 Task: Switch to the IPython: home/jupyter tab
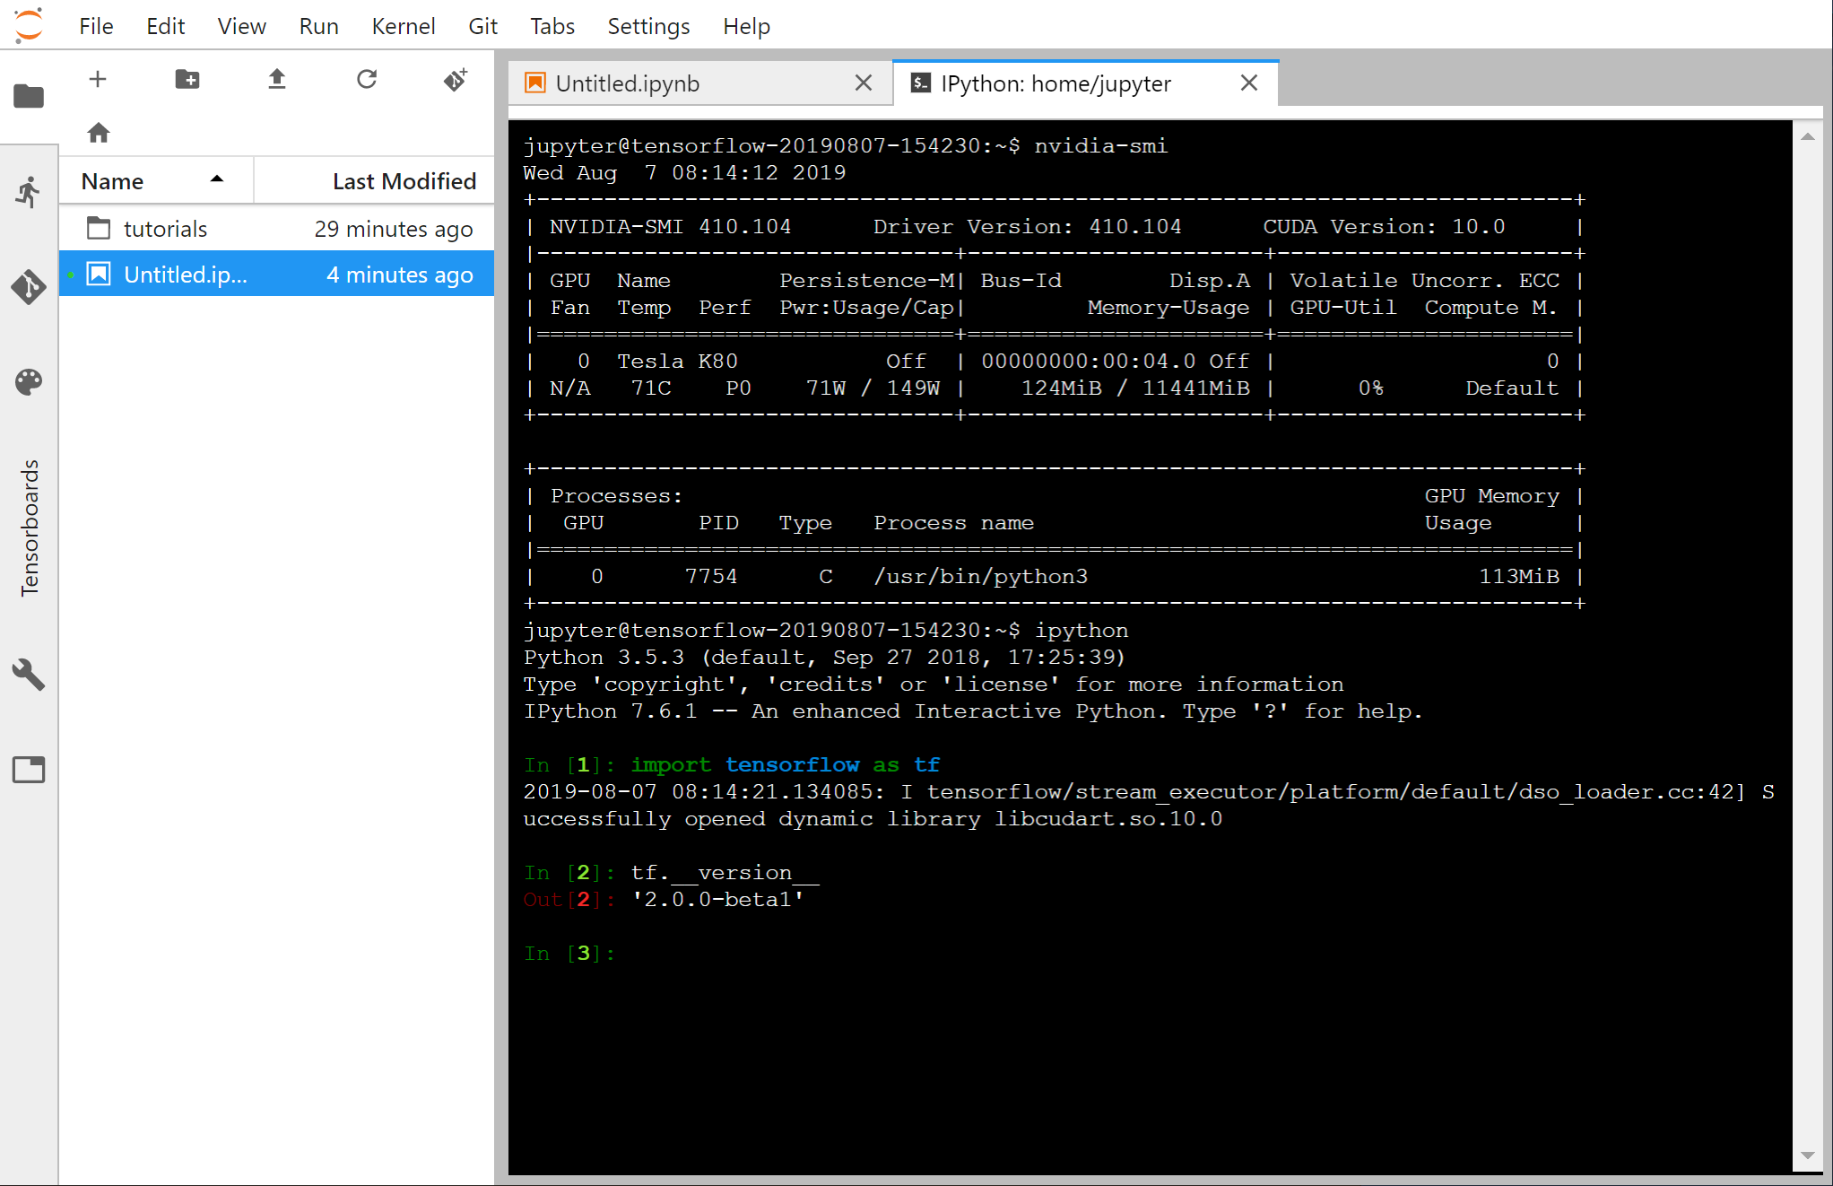[1085, 83]
